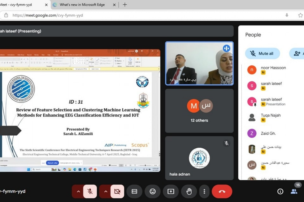Open the meeting details info icon
The height and width of the screenshot is (202, 304).
coord(280,191)
